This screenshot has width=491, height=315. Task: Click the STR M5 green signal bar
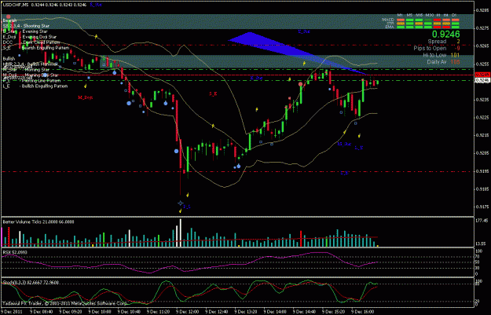410,24
